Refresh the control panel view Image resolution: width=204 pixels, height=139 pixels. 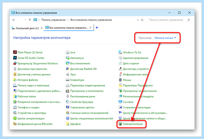pyautogui.click(x=142, y=20)
